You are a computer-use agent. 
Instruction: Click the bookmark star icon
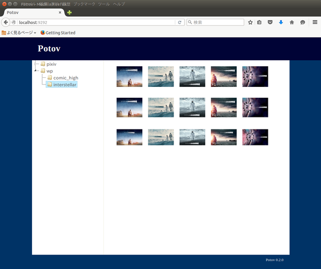point(250,22)
